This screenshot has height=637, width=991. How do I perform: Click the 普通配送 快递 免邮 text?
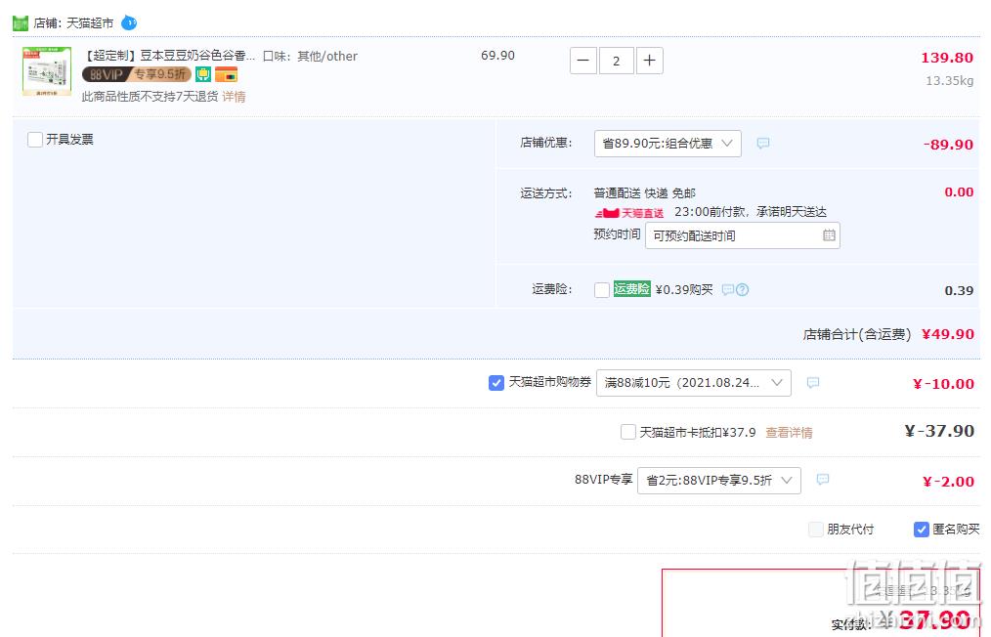pyautogui.click(x=645, y=193)
